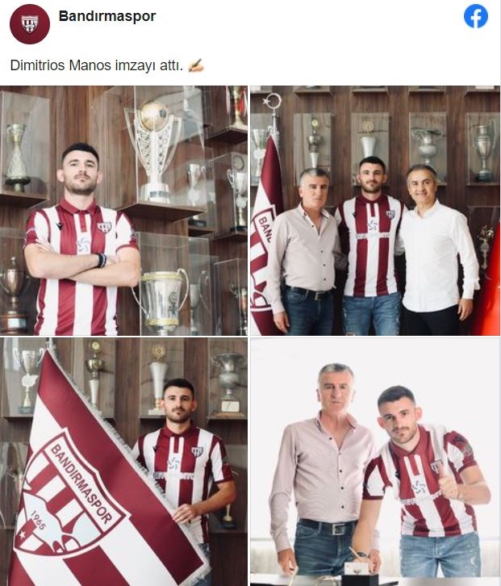Open group photo of three men

(x=375, y=211)
